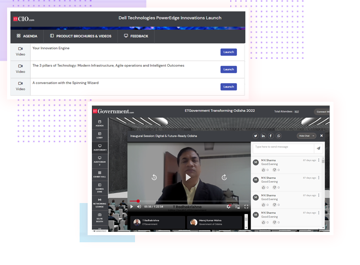Launch the Your Innovation Engine video
This screenshot has height=265, width=360.
point(228,52)
